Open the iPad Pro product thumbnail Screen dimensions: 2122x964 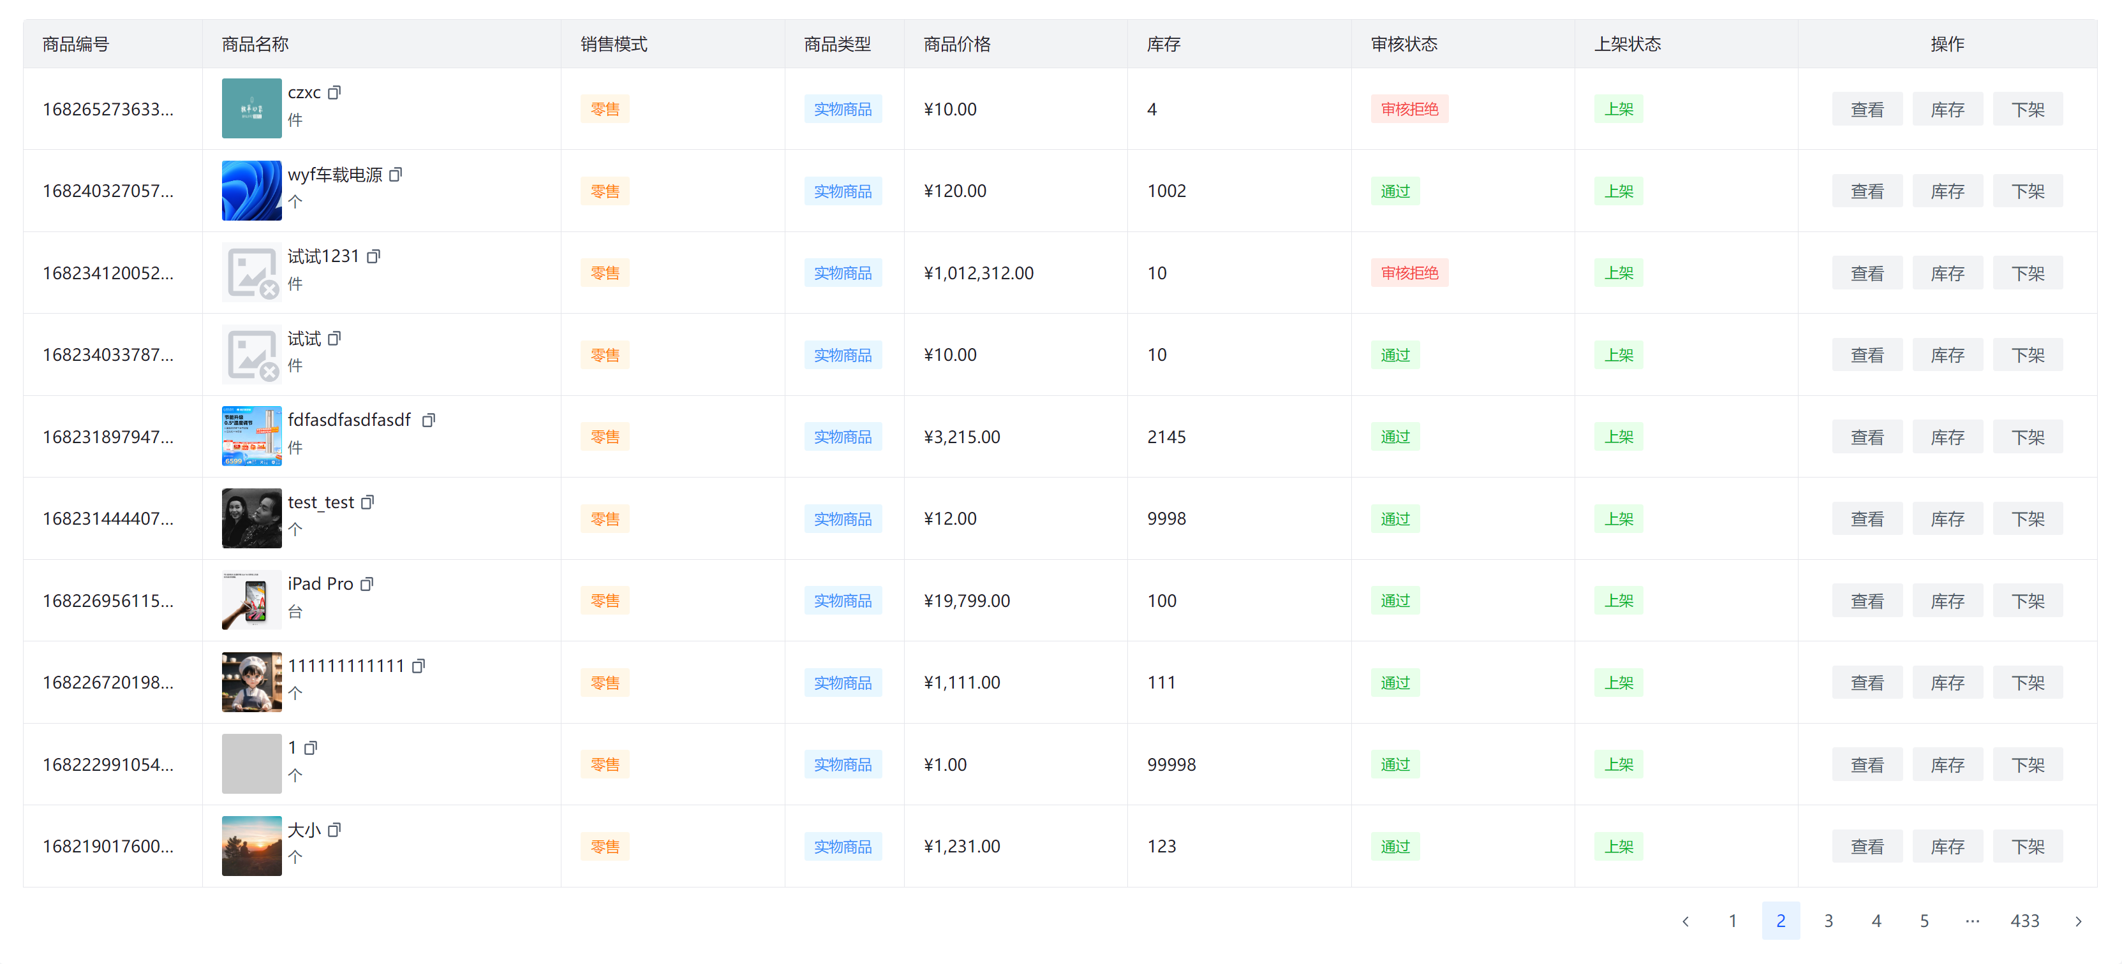pyautogui.click(x=251, y=601)
